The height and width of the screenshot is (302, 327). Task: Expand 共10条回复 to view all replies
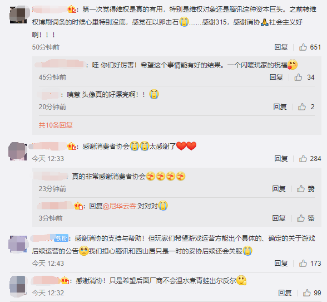[56, 125]
